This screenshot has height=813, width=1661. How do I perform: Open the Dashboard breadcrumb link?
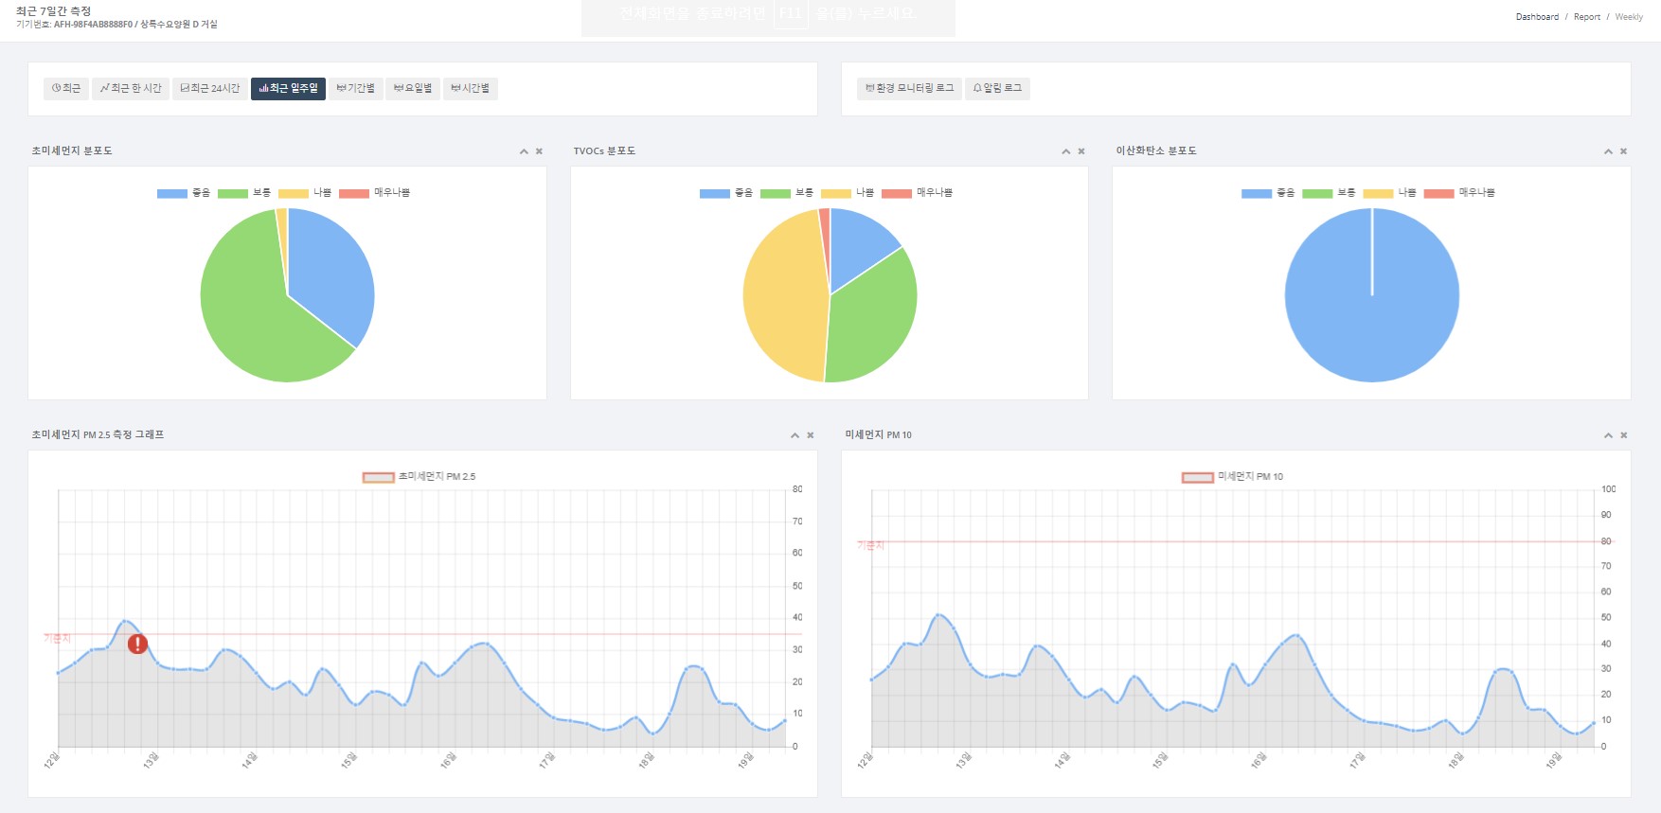[1537, 17]
